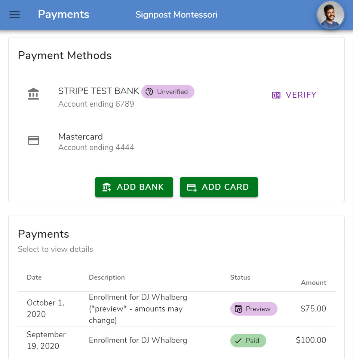Image resolution: width=353 pixels, height=359 pixels.
Task: Click the Description column header
Action: tap(107, 277)
